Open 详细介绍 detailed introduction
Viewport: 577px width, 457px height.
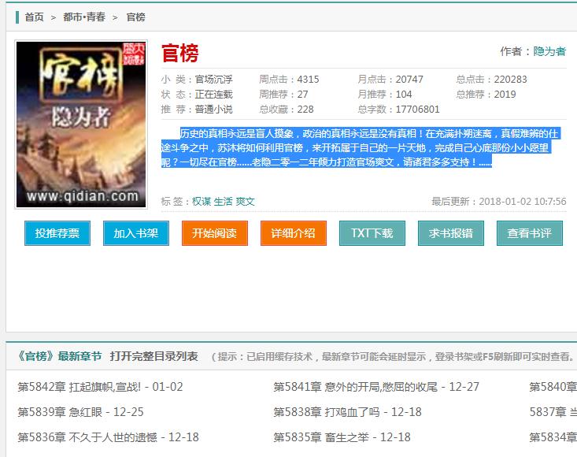(x=293, y=233)
